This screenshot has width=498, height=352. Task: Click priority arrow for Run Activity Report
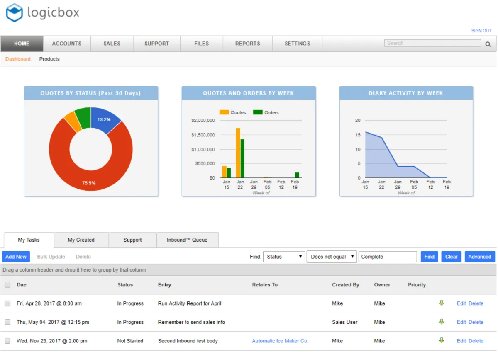442,303
